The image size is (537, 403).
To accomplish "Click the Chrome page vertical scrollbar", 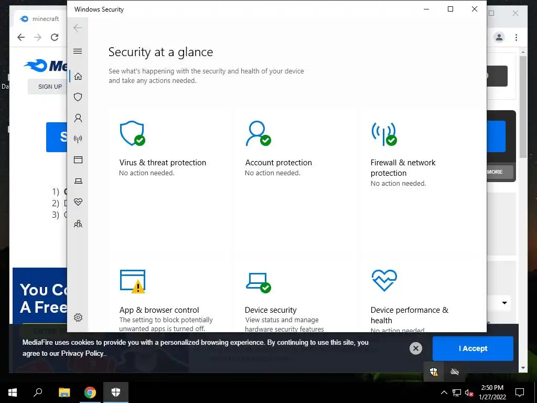I will pyautogui.click(x=523, y=107).
